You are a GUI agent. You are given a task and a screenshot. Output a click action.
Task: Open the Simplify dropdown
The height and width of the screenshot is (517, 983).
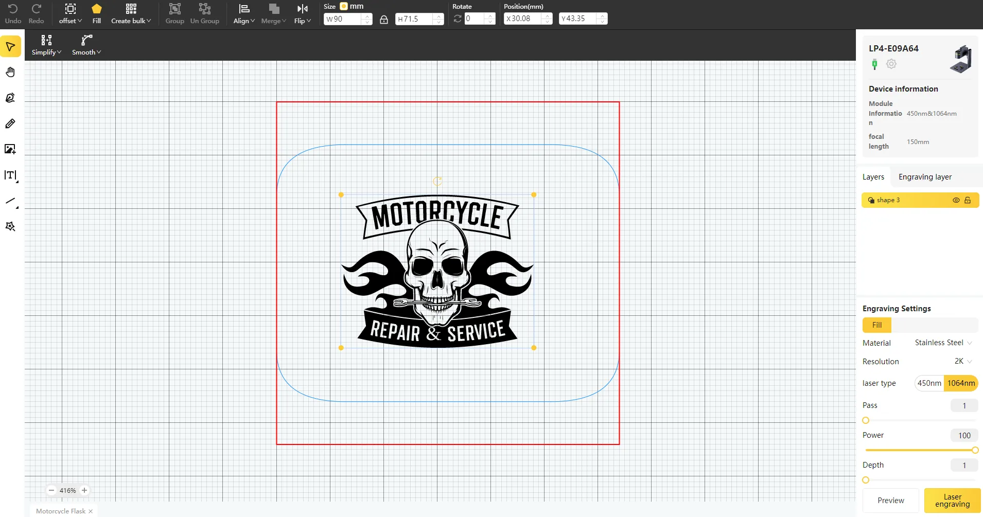pyautogui.click(x=46, y=45)
